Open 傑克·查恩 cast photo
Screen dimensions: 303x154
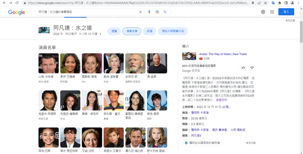157,101
